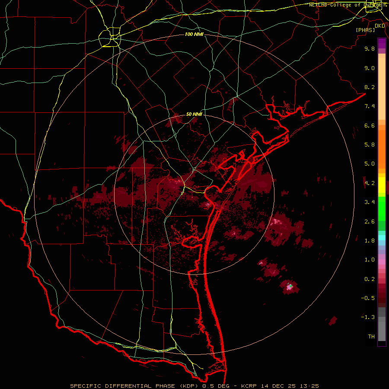389x389 pixels.
Task: Click the 50 NMI range ring label
Action: click(194, 114)
